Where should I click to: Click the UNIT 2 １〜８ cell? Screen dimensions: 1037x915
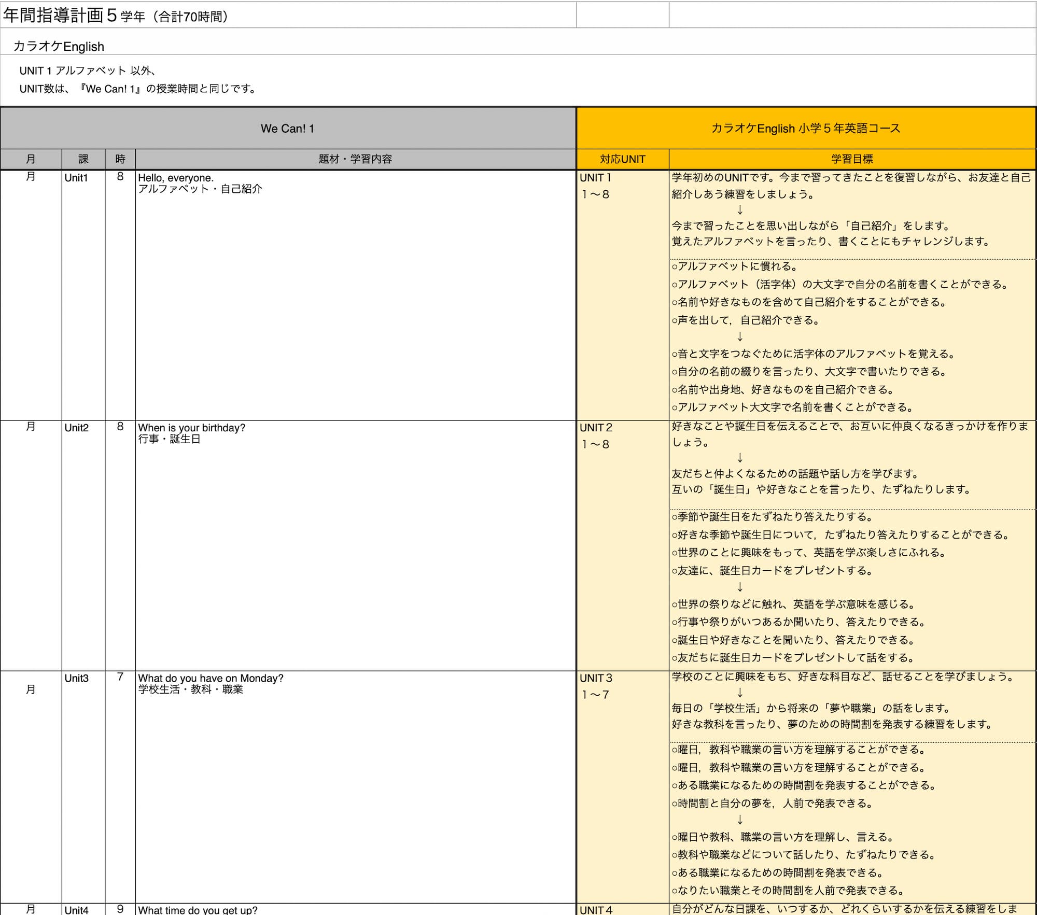click(623, 545)
